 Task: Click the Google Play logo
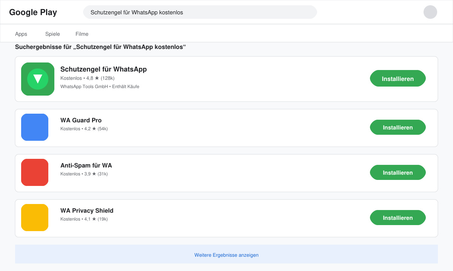33,12
